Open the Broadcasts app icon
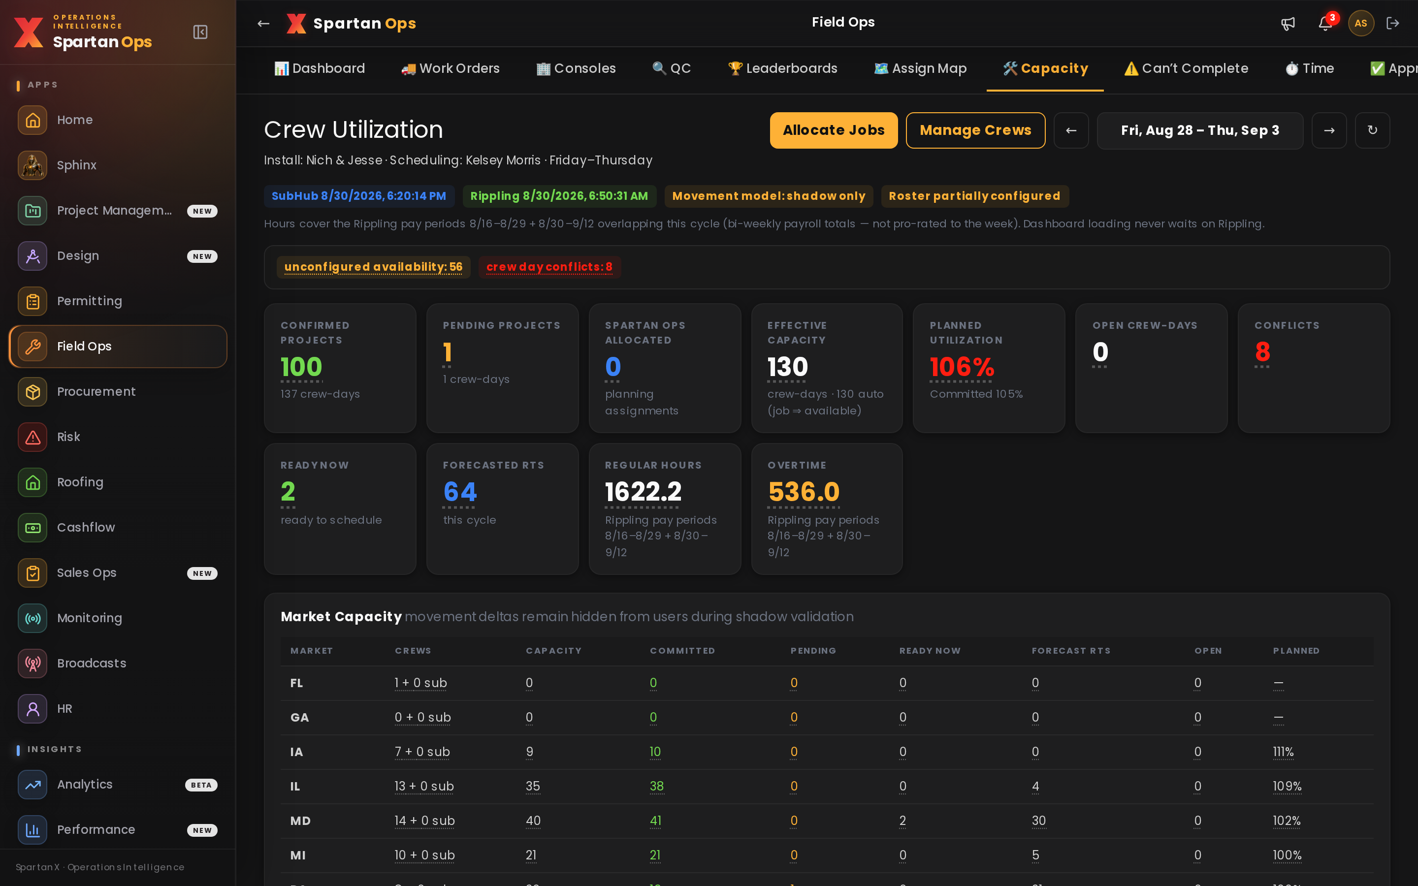Viewport: 1418px width, 886px height. pos(33,663)
